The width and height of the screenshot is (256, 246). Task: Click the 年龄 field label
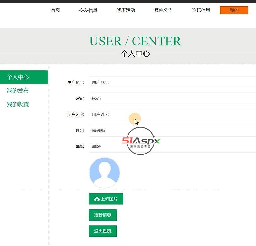click(80, 147)
